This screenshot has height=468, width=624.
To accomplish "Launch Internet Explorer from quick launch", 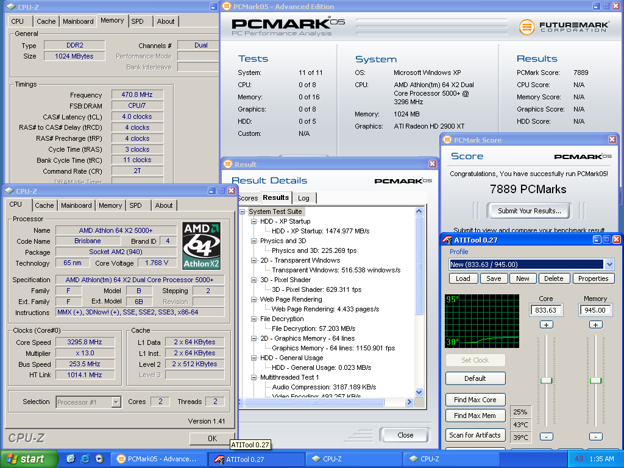I will coord(85,459).
